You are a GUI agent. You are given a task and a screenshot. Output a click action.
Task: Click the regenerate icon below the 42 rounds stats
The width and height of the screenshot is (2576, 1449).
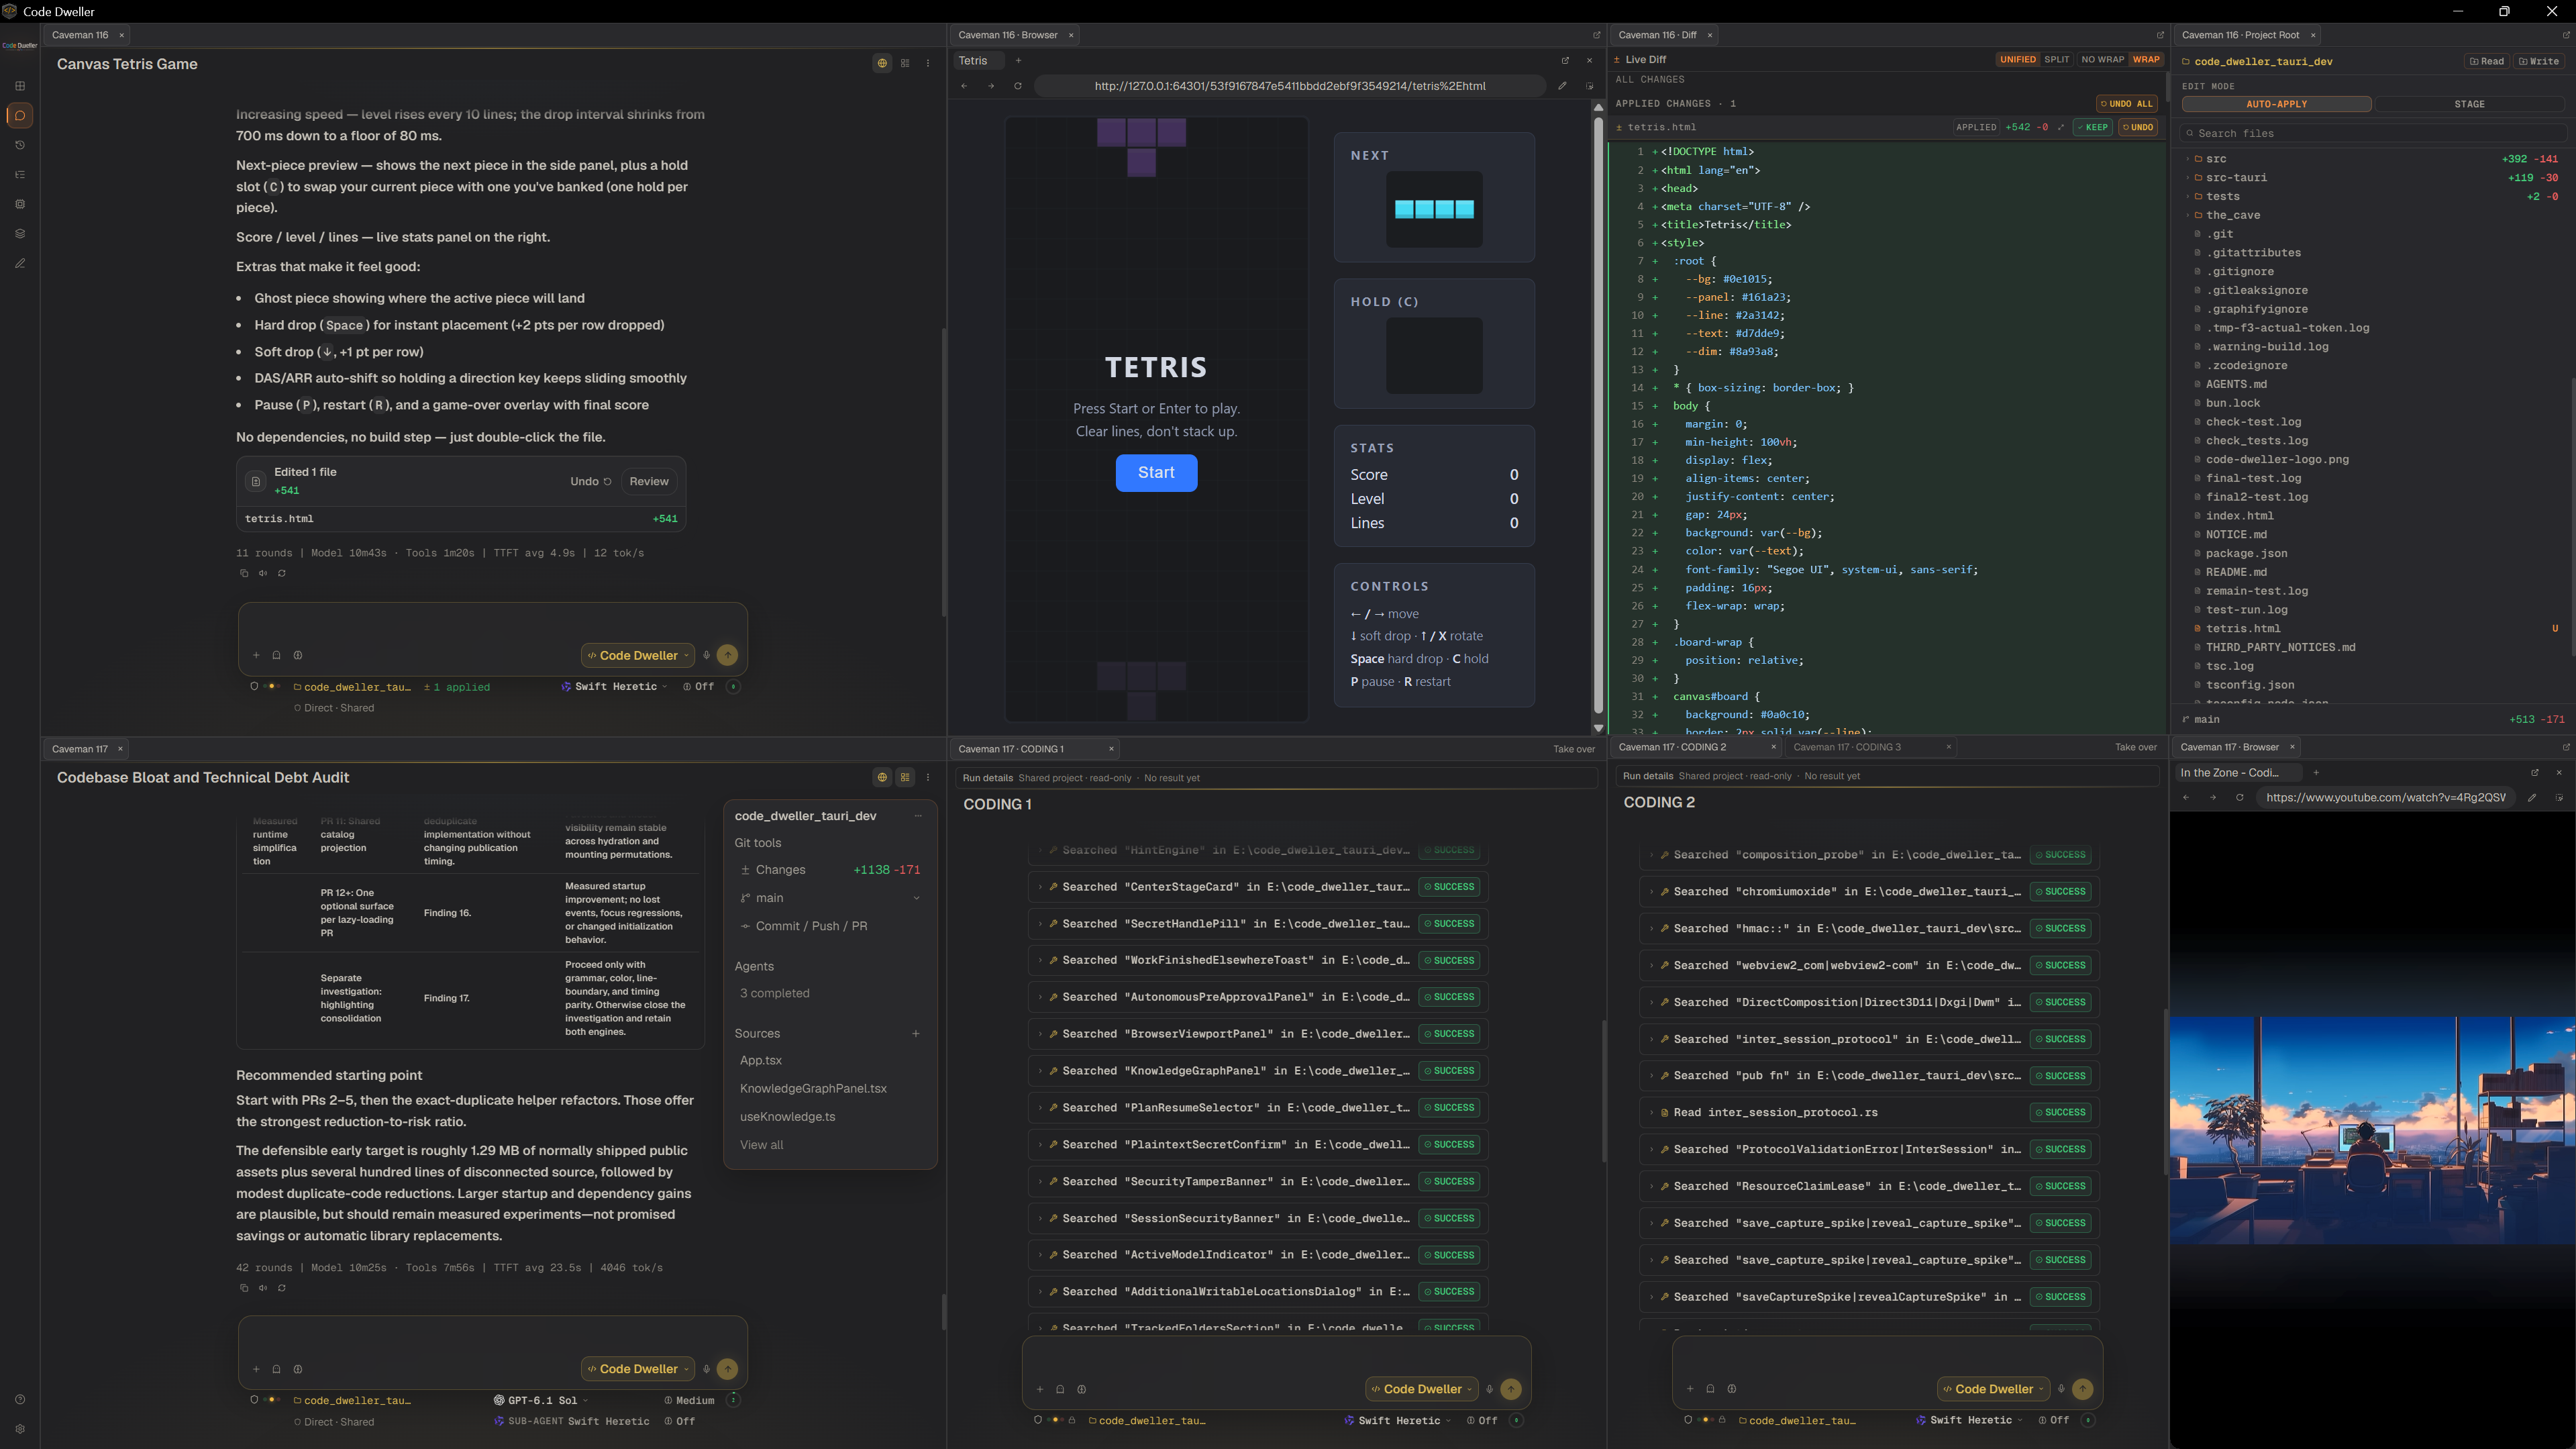click(x=282, y=1288)
